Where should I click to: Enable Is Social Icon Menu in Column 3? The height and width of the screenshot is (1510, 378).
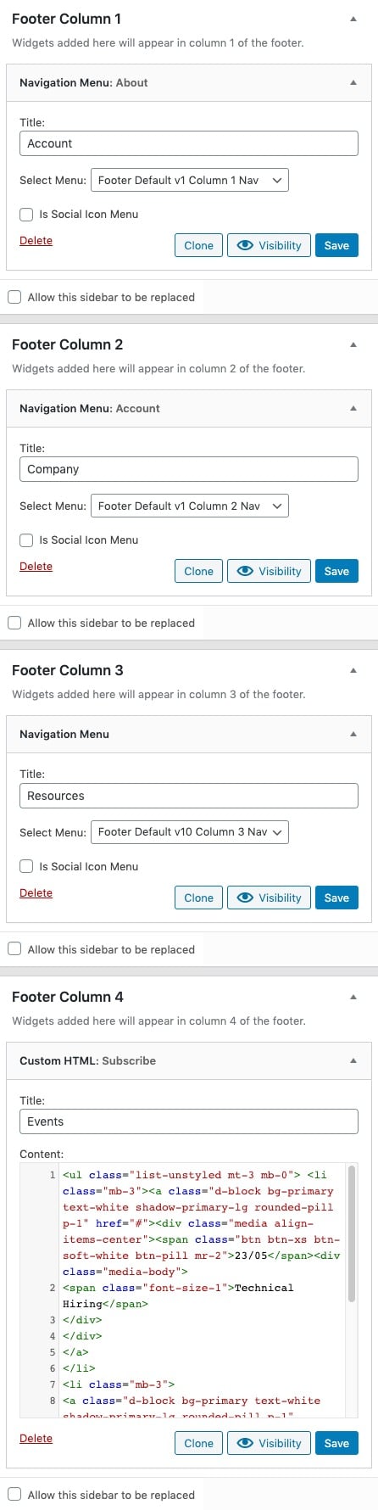(26, 866)
